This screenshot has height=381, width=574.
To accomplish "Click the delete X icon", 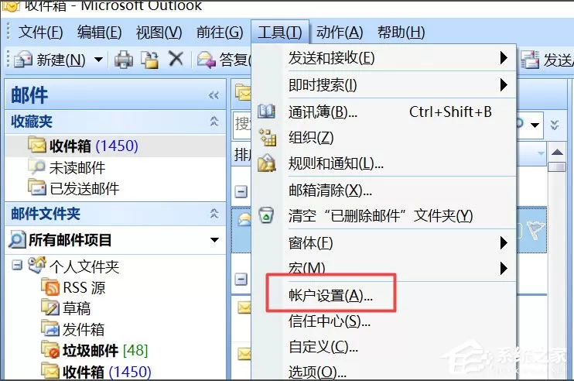I will pyautogui.click(x=176, y=59).
